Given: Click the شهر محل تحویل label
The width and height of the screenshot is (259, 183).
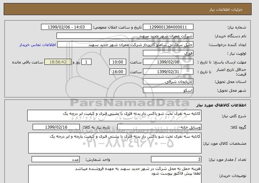Looking at the screenshot, I should tap(231, 90).
